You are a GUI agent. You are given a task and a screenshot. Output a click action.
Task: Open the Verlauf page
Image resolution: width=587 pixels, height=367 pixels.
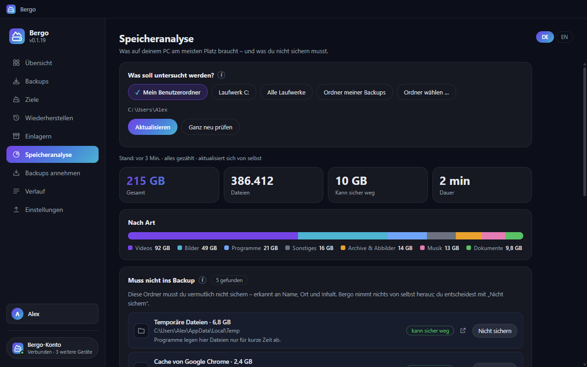tap(52, 191)
